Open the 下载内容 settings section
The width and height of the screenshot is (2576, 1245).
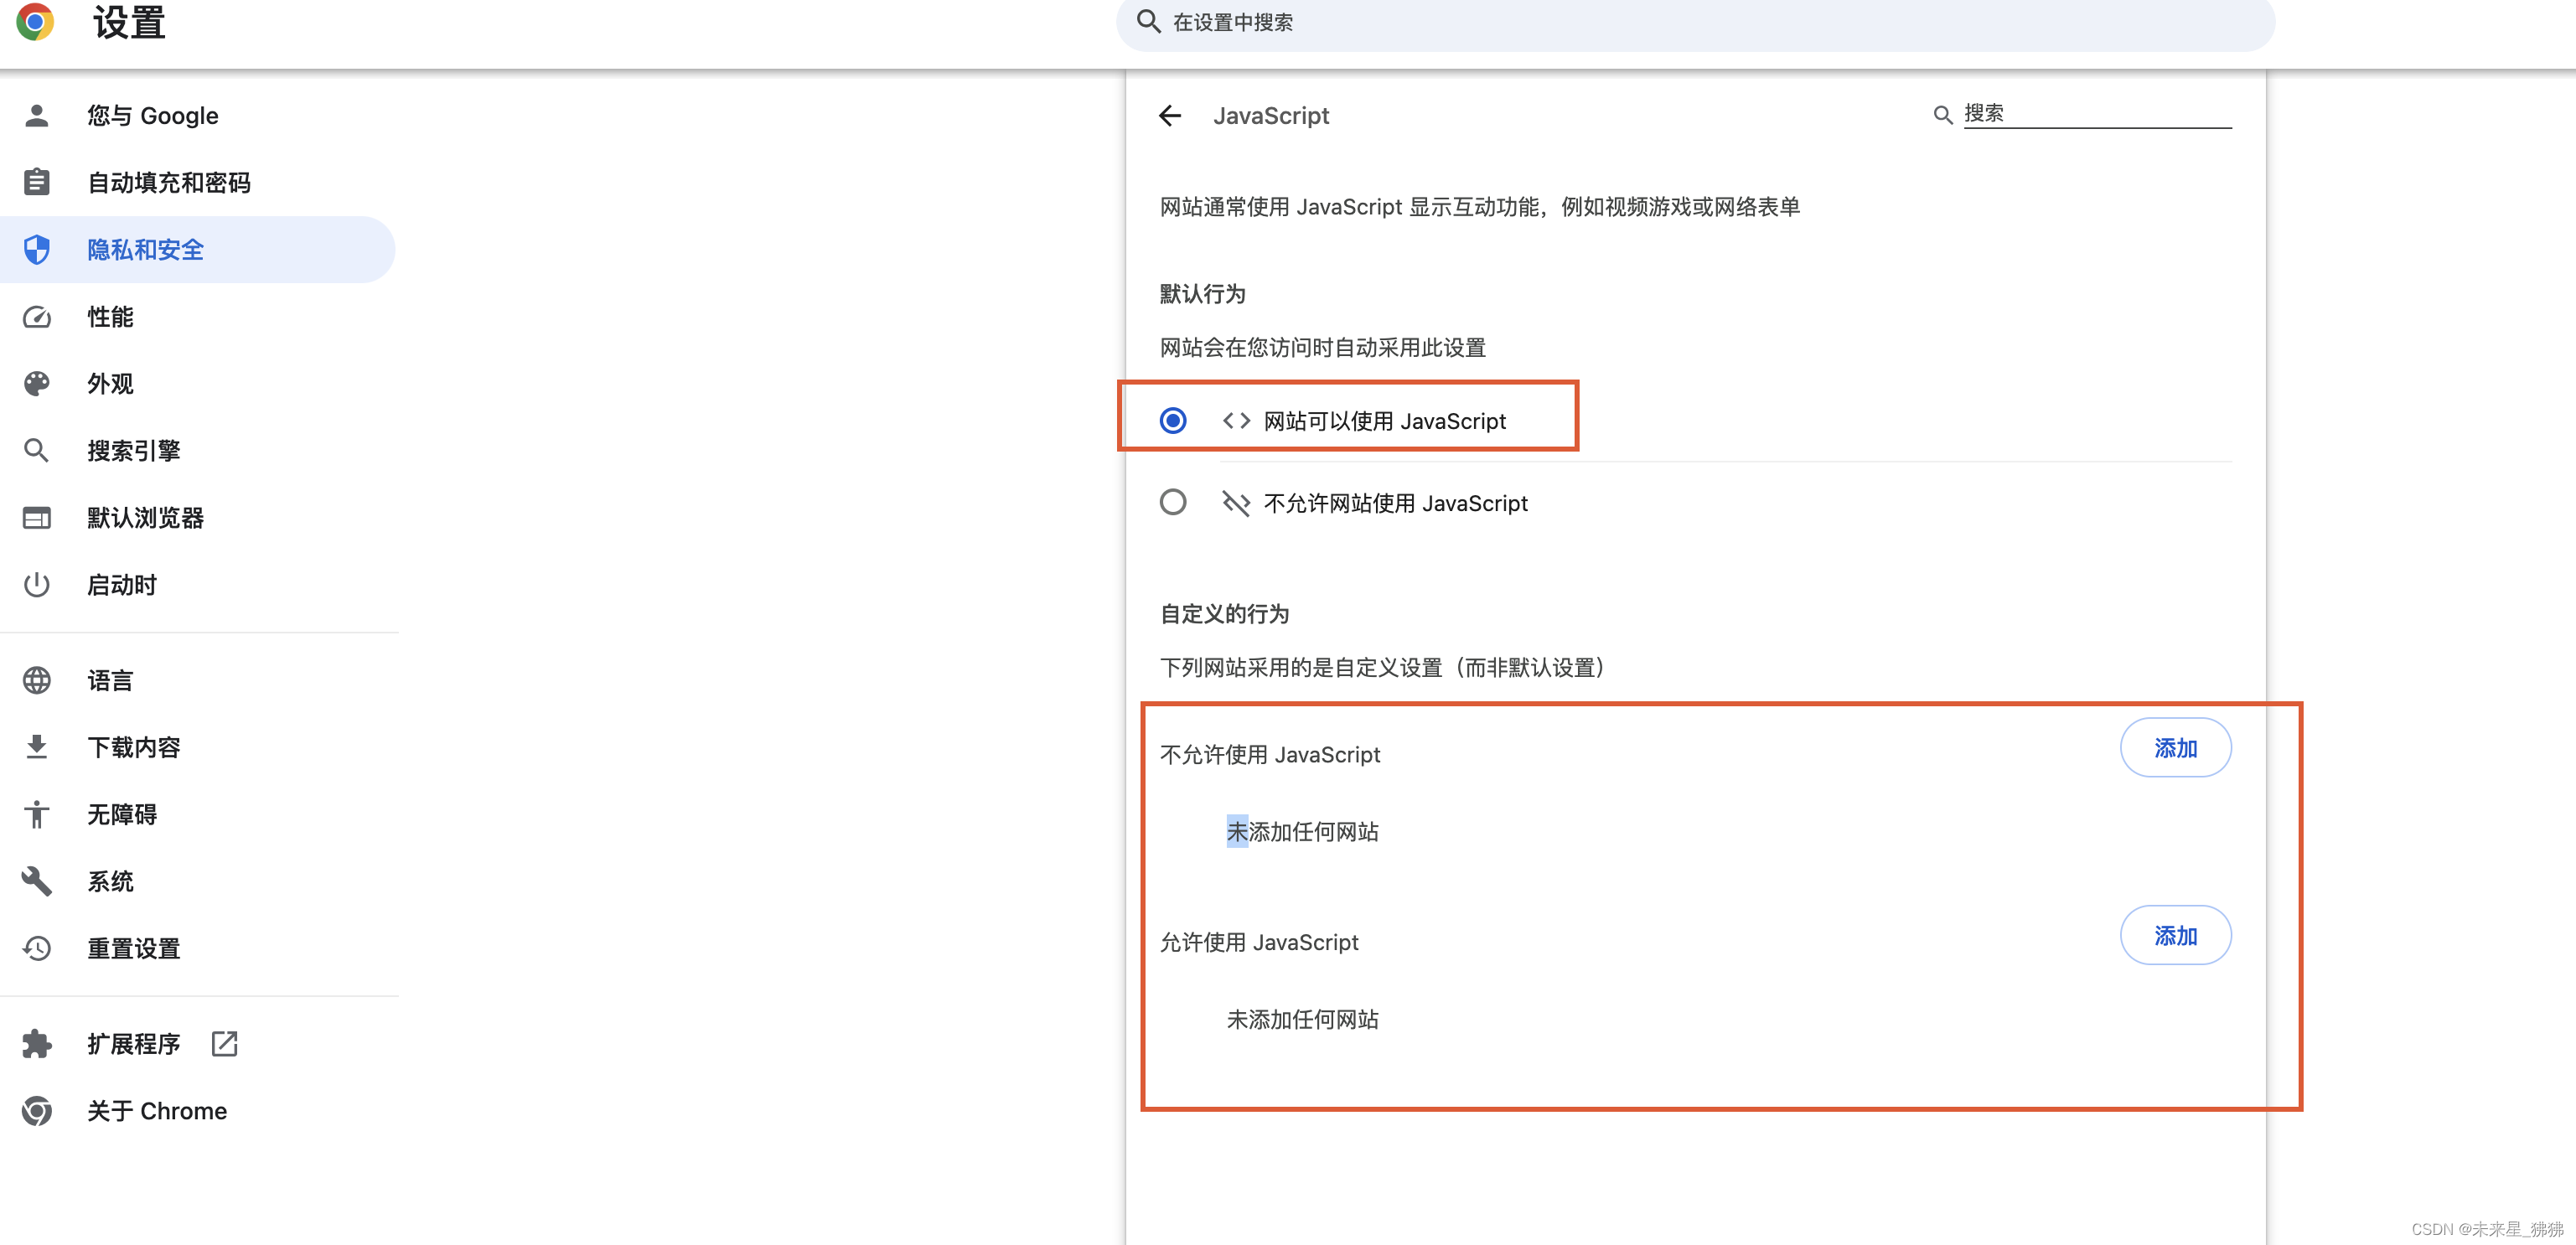pyautogui.click(x=133, y=747)
